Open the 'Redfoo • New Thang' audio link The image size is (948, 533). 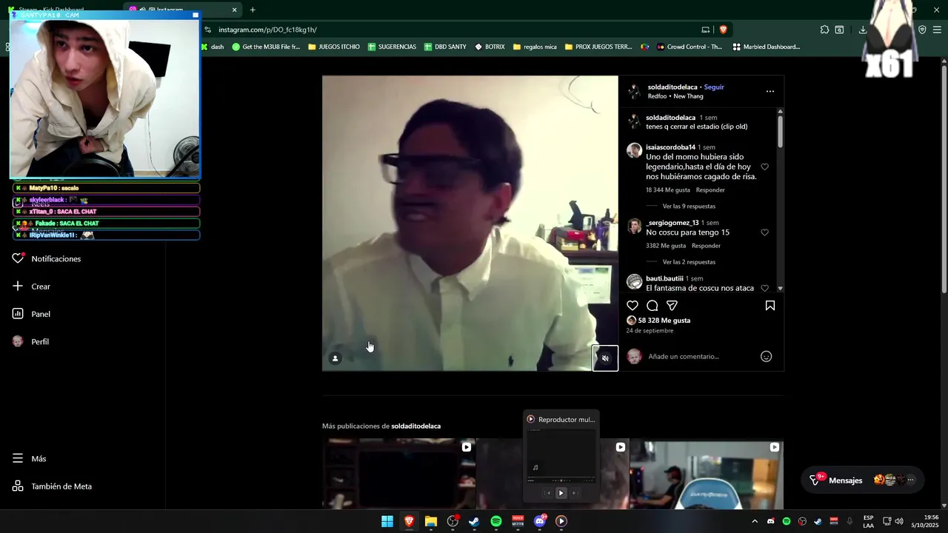coord(675,96)
